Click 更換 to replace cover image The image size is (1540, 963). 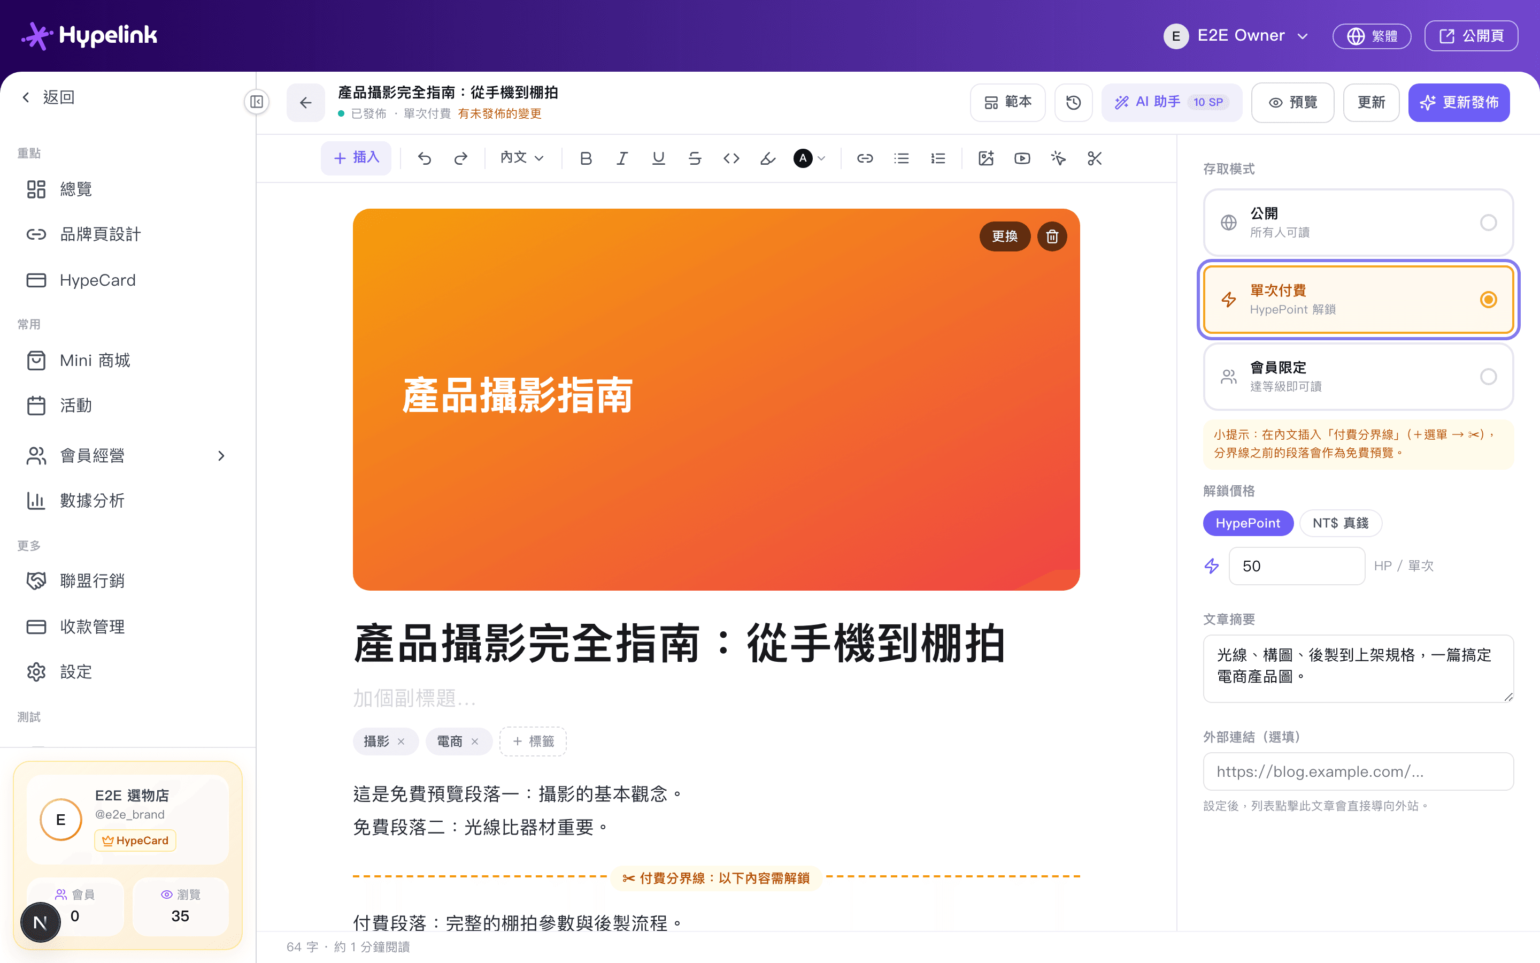click(1005, 236)
